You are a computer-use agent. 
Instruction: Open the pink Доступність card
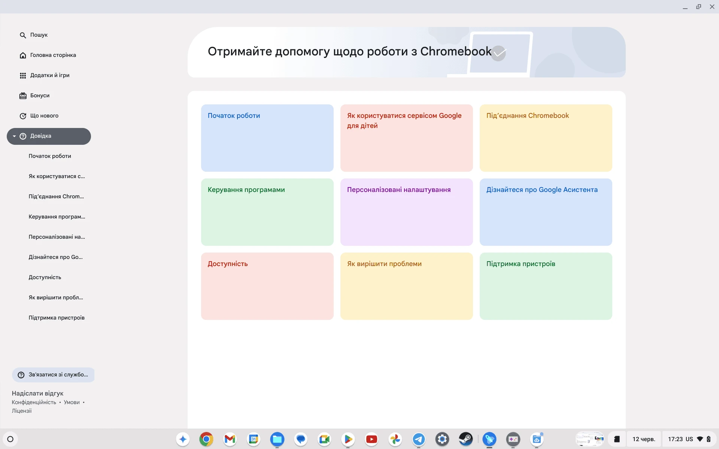point(267,286)
